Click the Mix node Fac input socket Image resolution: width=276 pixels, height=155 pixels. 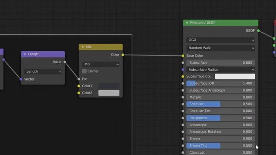coord(78,79)
